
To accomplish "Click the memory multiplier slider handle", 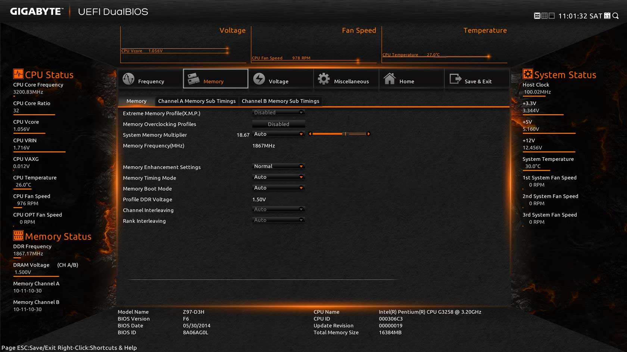I will coord(346,134).
